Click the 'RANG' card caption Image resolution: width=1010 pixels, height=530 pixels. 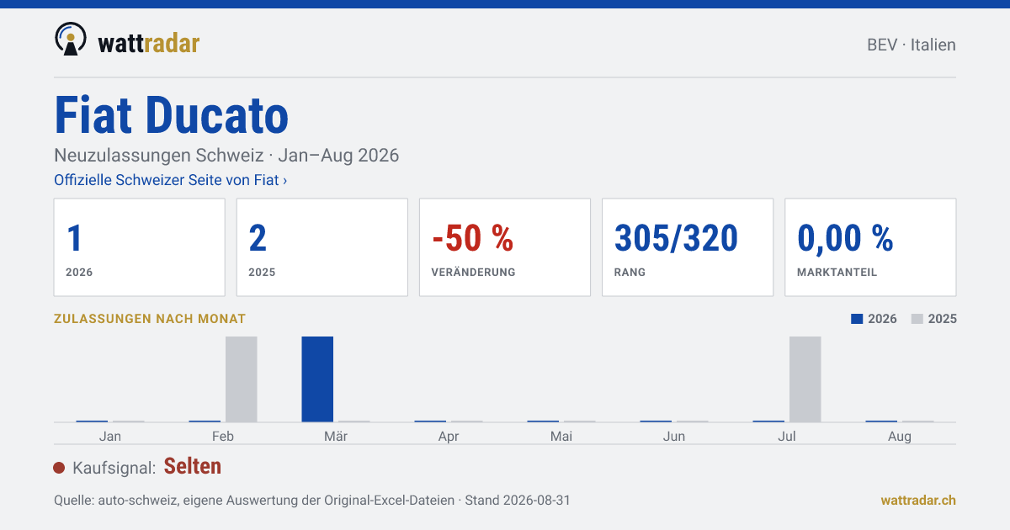coord(630,273)
